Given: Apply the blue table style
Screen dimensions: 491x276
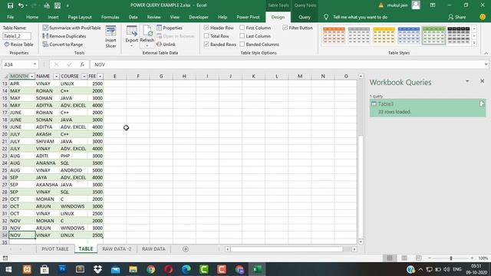Looking at the screenshot, I should 409,35.
